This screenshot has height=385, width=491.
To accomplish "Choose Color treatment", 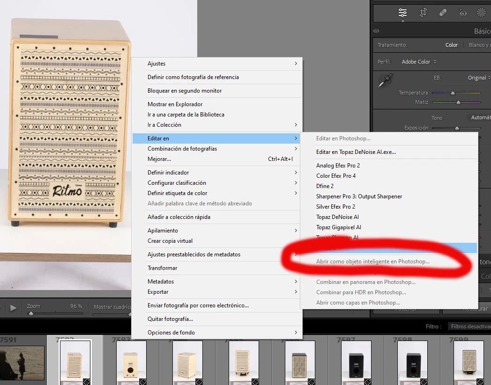I will coord(452,45).
